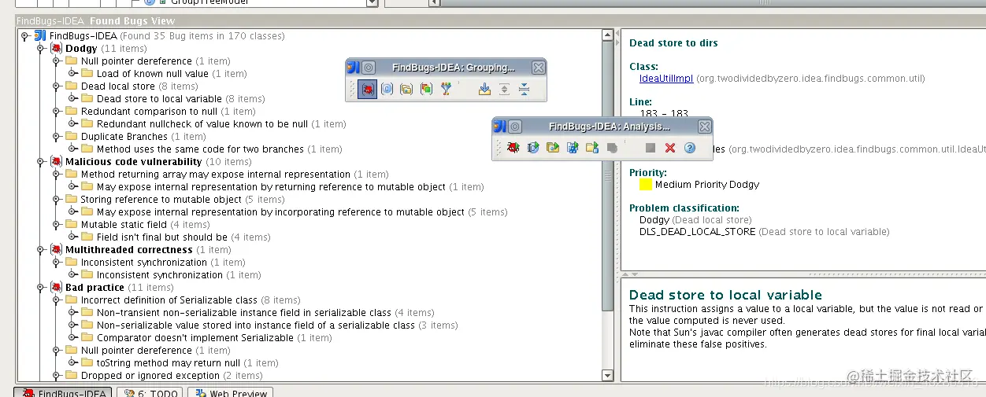Expand Comparator doesn't implement Serializable node

tap(72, 338)
